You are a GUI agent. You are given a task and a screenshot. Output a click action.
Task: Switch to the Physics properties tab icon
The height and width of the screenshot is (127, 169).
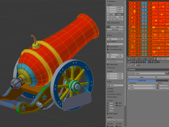[x=158, y=62]
